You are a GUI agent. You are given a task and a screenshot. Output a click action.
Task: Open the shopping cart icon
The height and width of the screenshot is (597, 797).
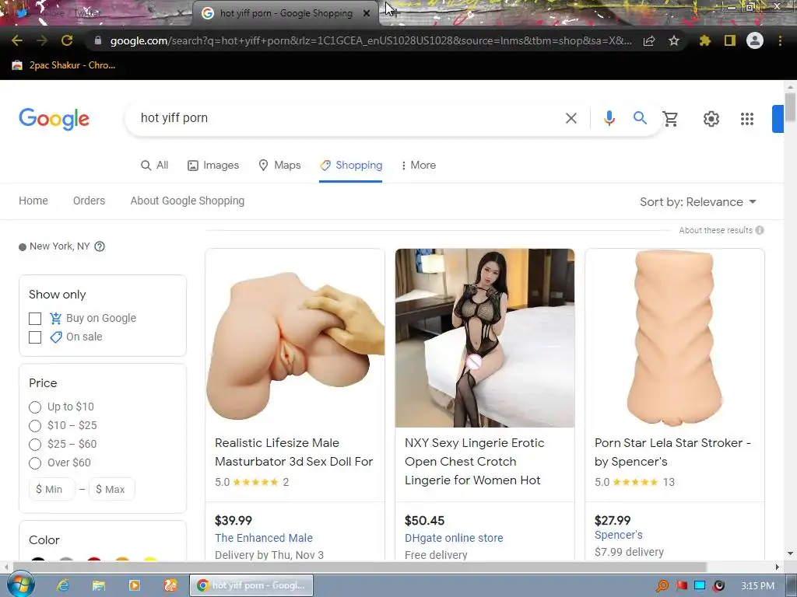coord(670,119)
